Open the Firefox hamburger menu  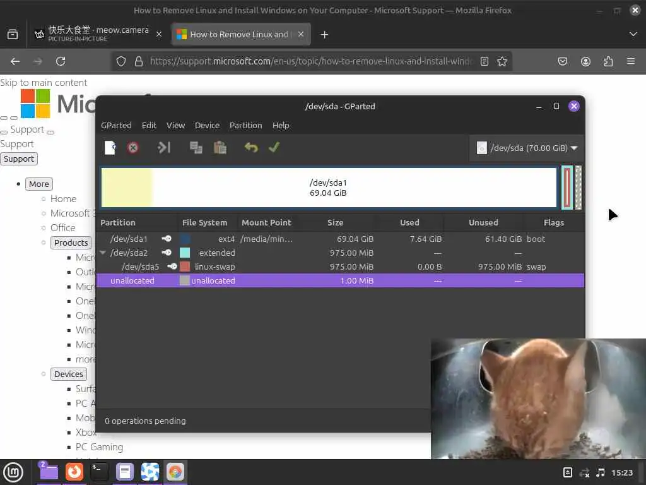pyautogui.click(x=631, y=61)
